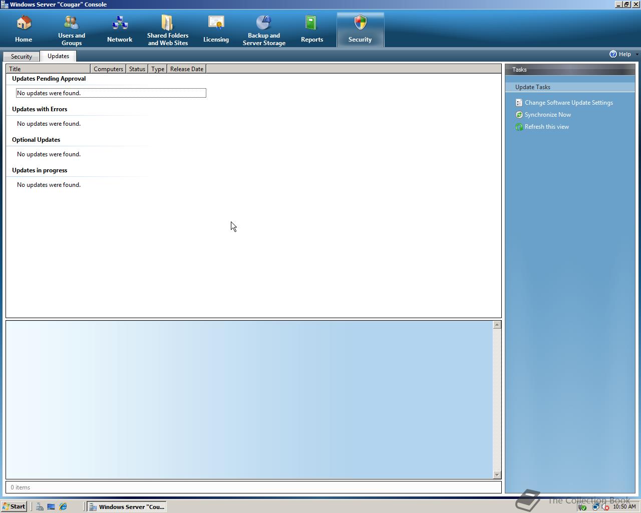Click the Change Software Update Settings icon
Image resolution: width=641 pixels, height=513 pixels.
coord(519,103)
